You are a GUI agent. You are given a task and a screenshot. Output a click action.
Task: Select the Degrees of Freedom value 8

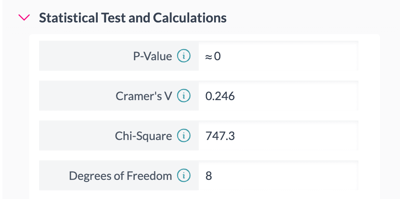pyautogui.click(x=209, y=176)
